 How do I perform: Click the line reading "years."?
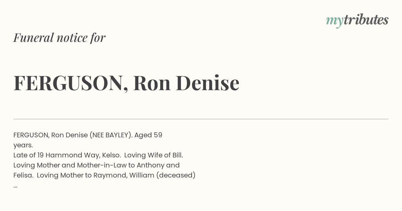tap(23, 145)
